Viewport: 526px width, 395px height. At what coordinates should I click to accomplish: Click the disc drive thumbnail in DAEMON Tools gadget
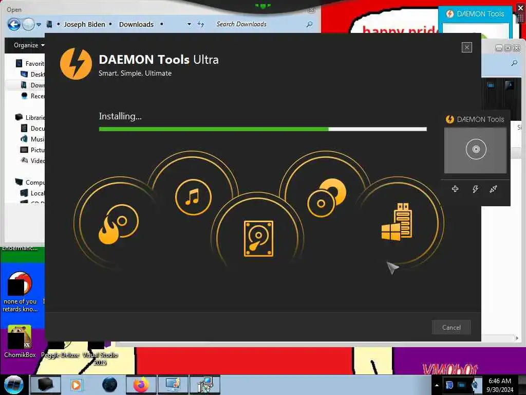point(475,150)
